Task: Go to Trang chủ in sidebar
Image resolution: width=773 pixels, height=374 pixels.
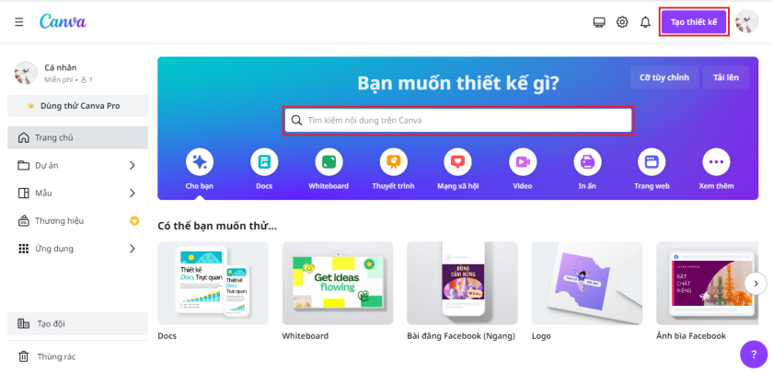Action: tap(78, 137)
